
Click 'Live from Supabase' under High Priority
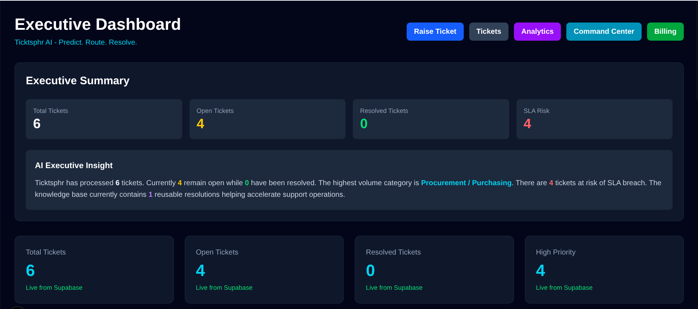(564, 288)
